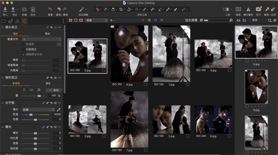Select the Pan hand tool

pos(106,9)
